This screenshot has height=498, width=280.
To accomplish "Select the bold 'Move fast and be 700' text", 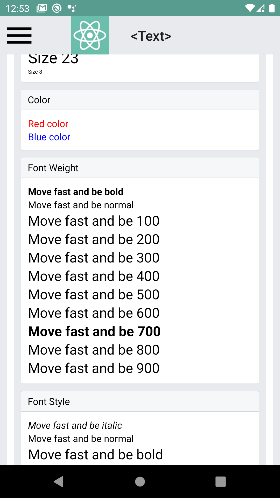I will [x=94, y=331].
